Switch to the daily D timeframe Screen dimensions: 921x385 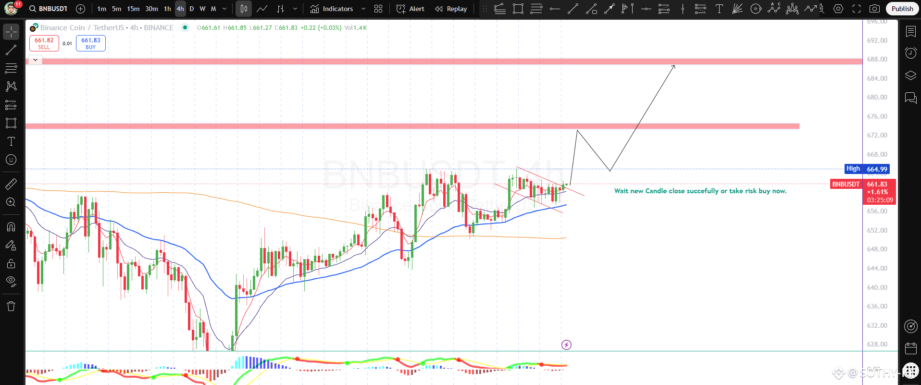tap(192, 9)
